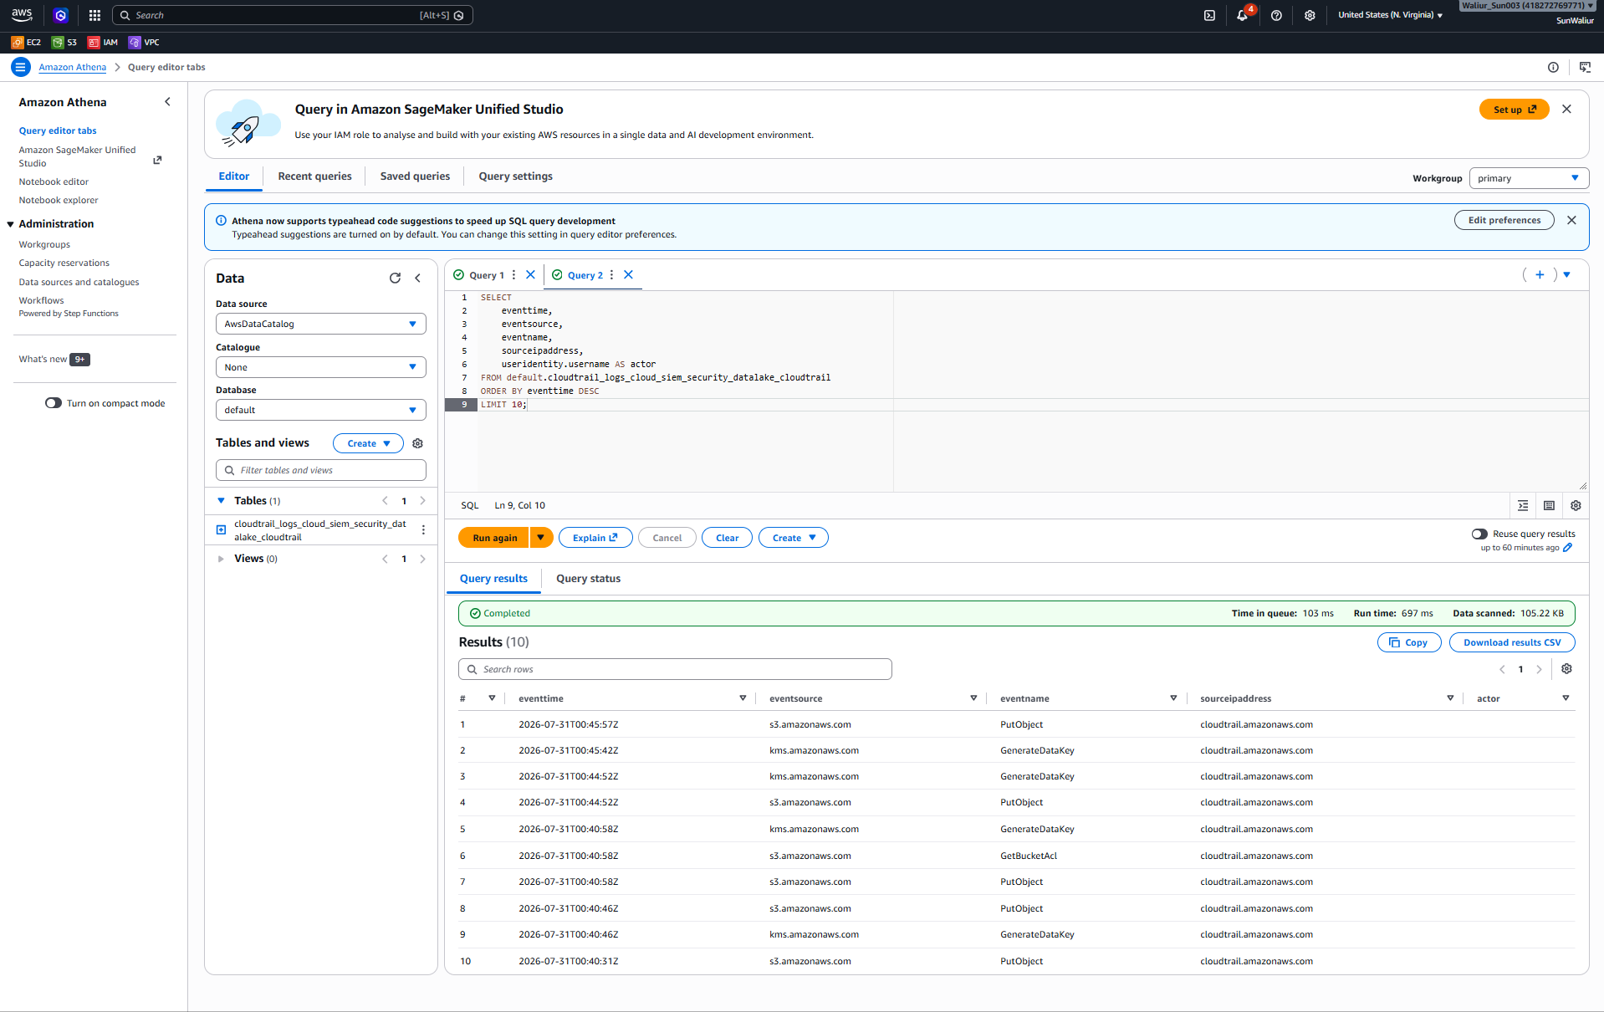Open editor preferences gear below editor
1604x1012 pixels.
1576,505
